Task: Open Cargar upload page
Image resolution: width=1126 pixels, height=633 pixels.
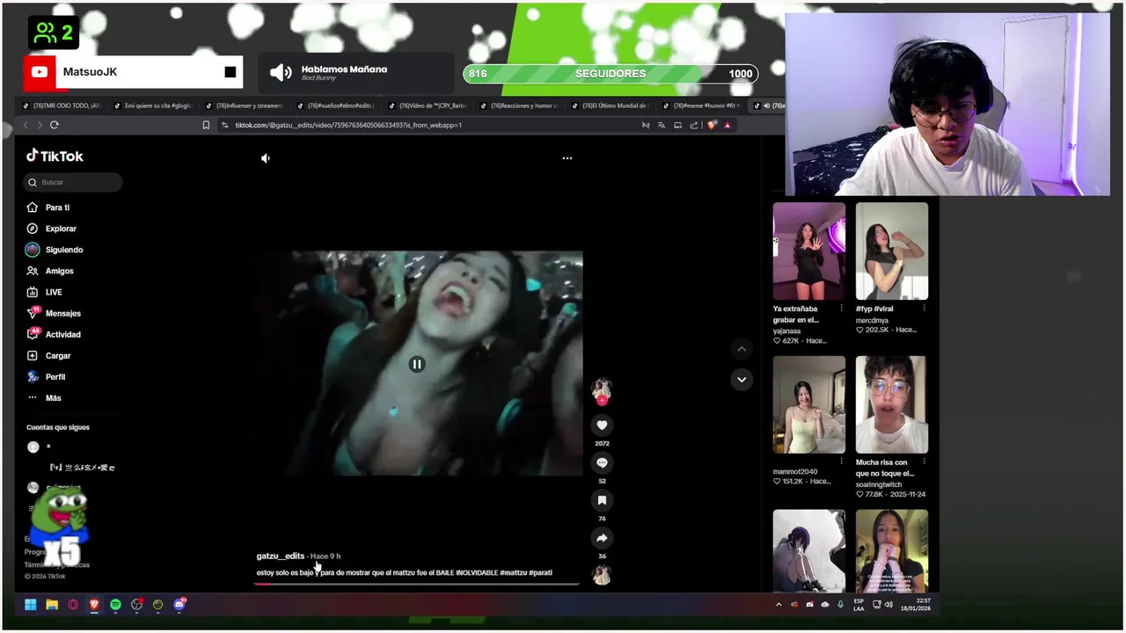Action: (49, 355)
